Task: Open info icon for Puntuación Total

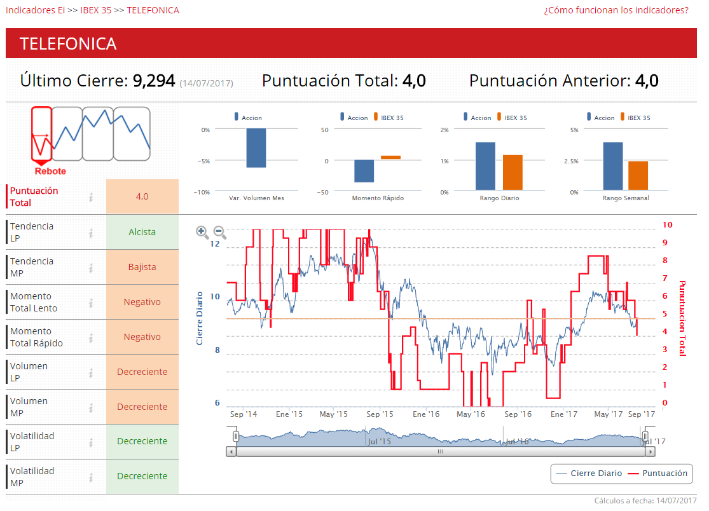Action: (x=91, y=197)
